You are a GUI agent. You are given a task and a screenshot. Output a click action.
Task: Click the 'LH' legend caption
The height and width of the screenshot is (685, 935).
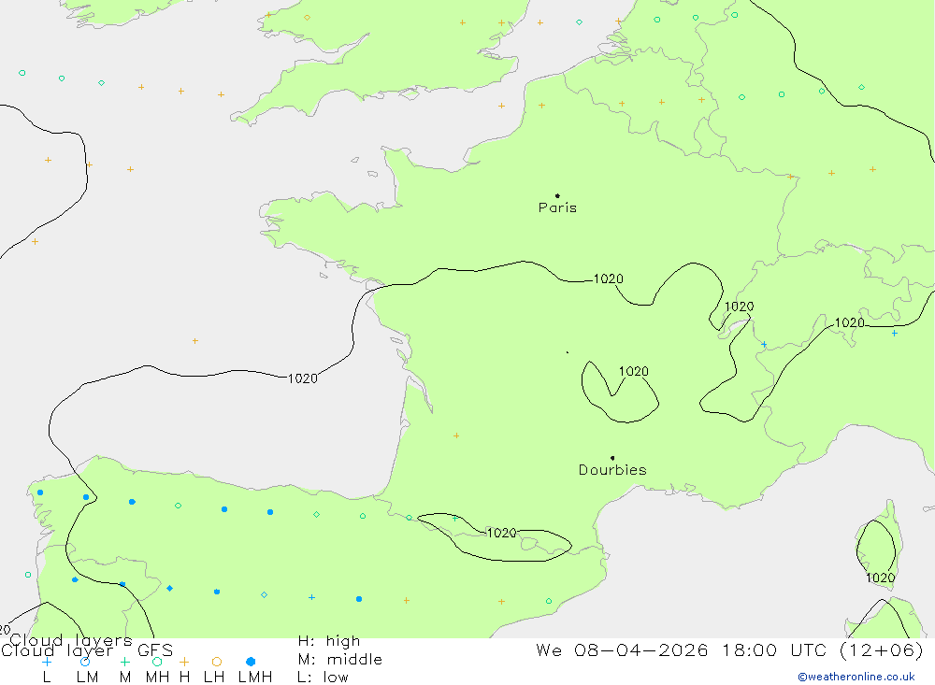[x=214, y=678]
